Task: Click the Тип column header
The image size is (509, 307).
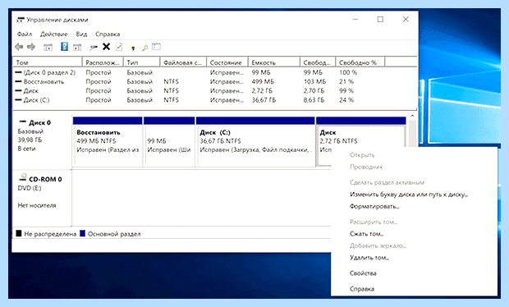Action: click(x=141, y=62)
